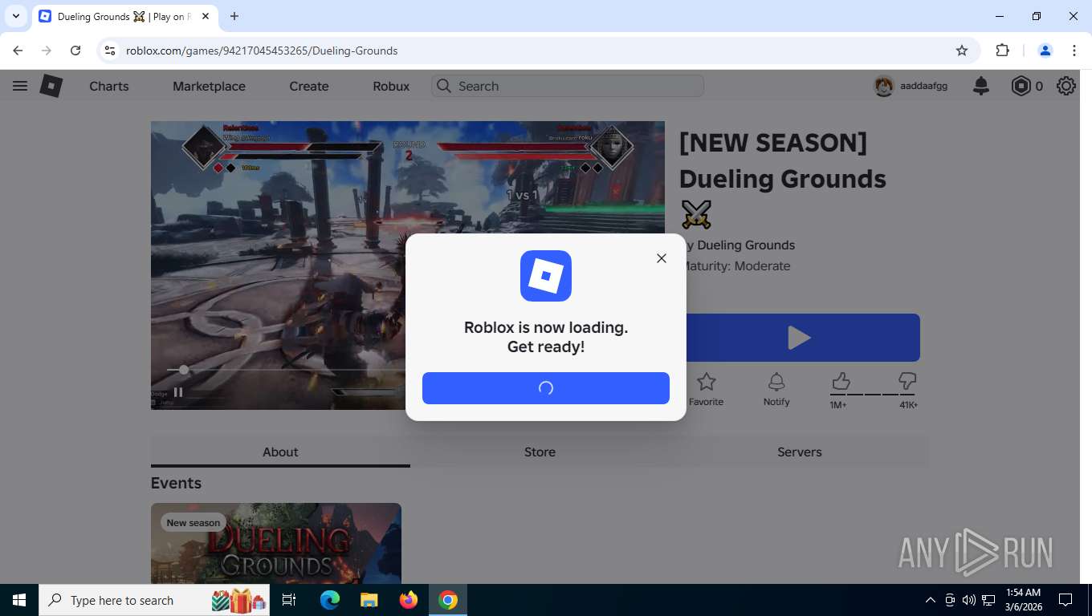
Task: Go back in Chrome
Action: pos(18,51)
